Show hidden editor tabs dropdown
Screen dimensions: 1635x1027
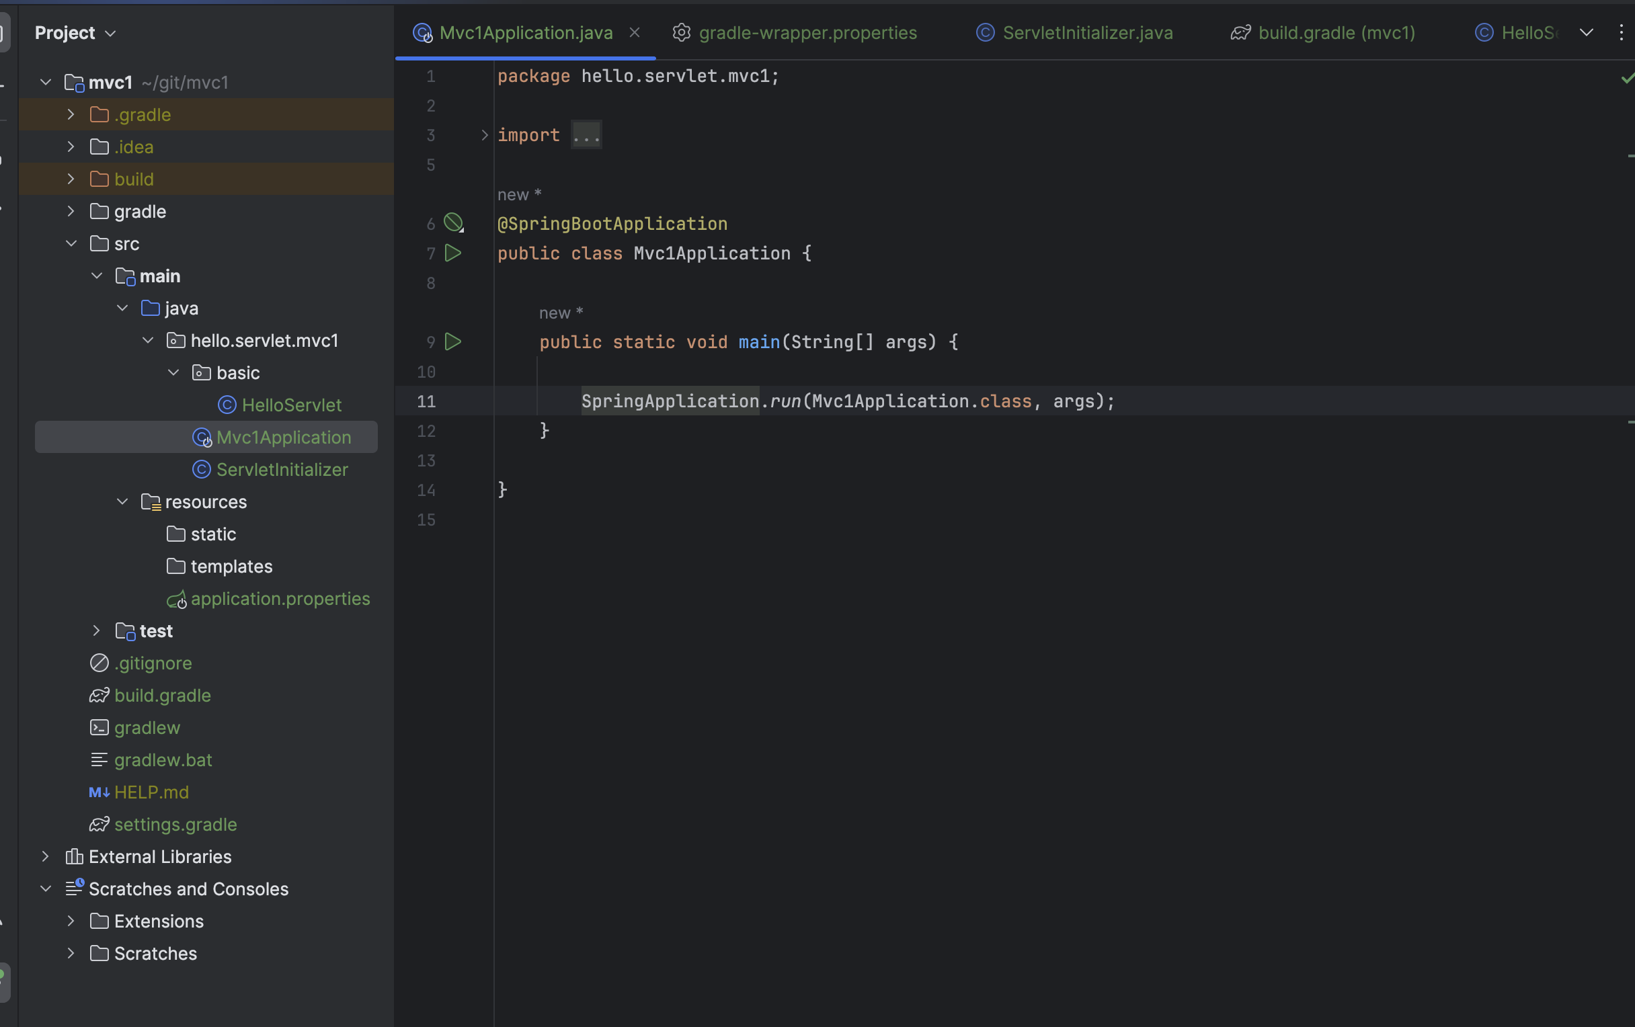point(1586,32)
